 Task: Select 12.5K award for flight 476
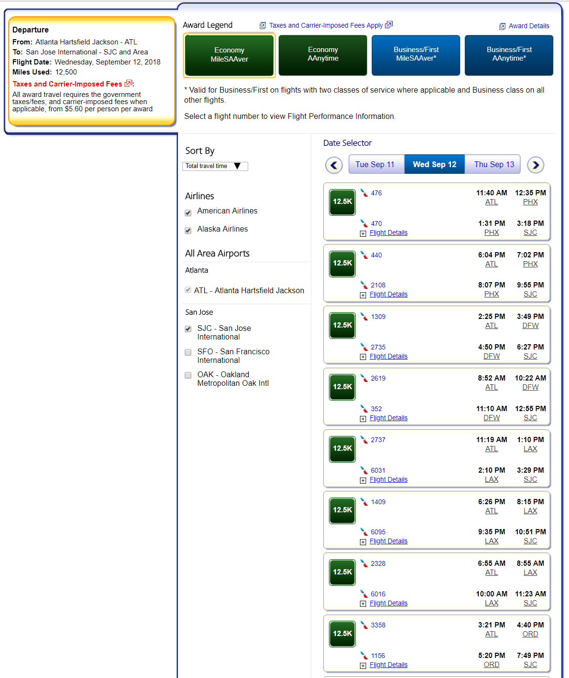tap(342, 201)
